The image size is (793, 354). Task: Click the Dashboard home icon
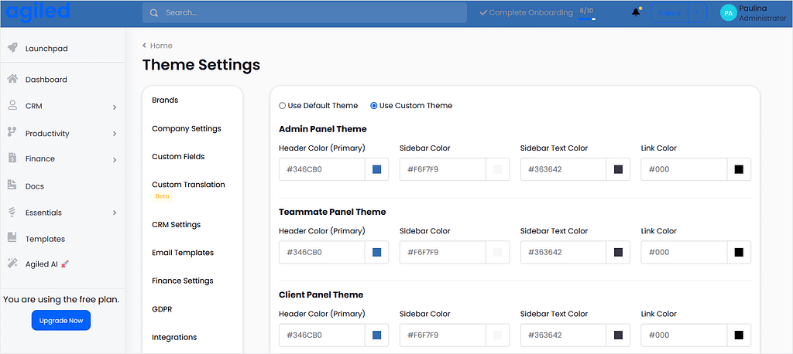tap(12, 79)
